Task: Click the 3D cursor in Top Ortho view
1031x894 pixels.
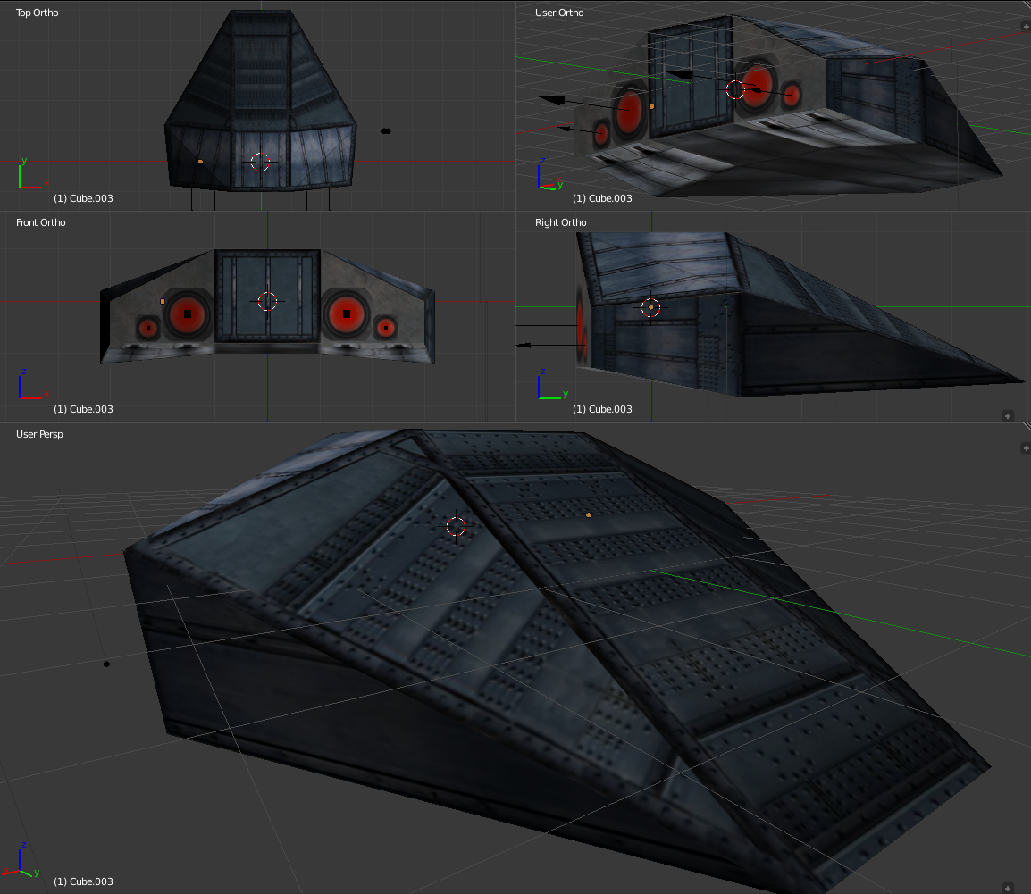Action: pos(260,162)
